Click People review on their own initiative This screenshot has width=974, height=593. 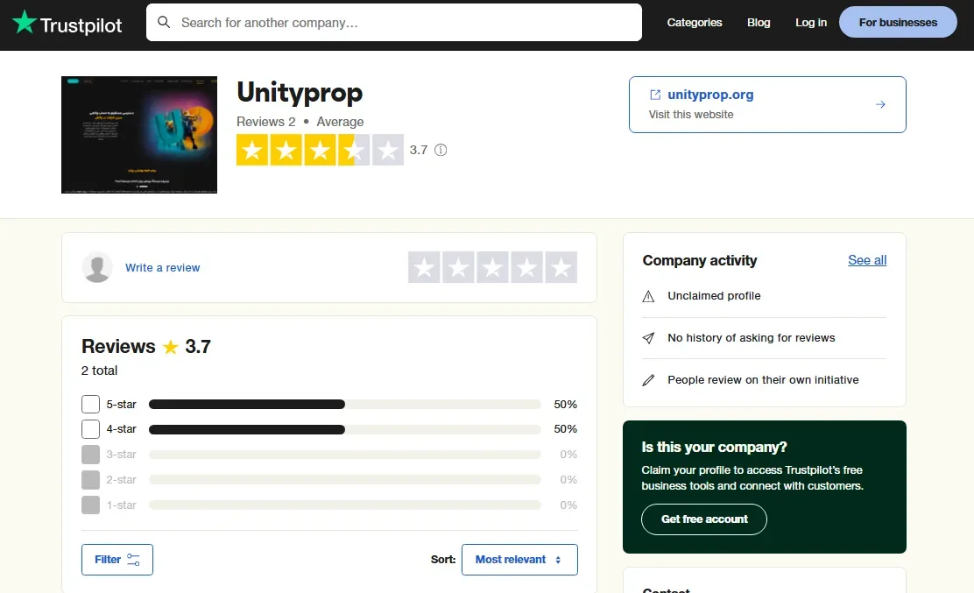coord(764,379)
